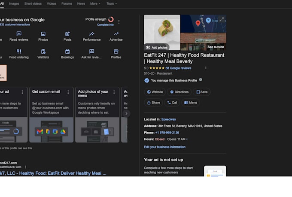Viewport: 292px width, 197px height.
Task: Call the restaurant
Action: click(x=172, y=103)
